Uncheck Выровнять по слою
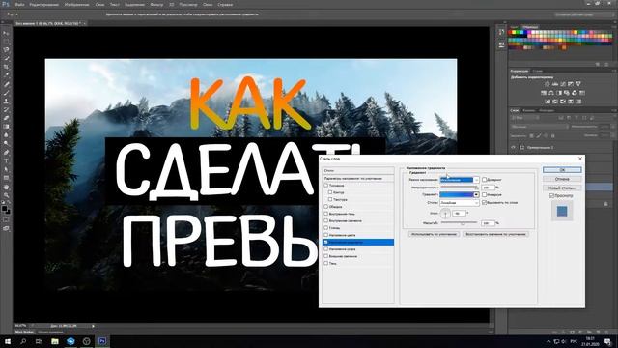The height and width of the screenshot is (348, 618). tap(485, 202)
